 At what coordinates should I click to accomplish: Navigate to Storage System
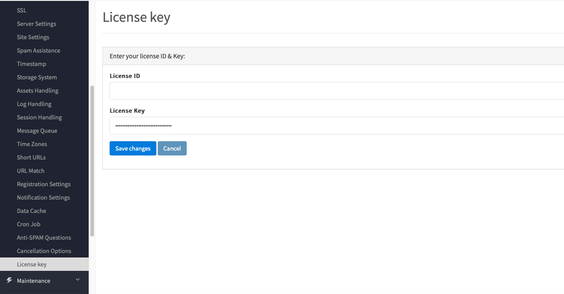click(37, 77)
